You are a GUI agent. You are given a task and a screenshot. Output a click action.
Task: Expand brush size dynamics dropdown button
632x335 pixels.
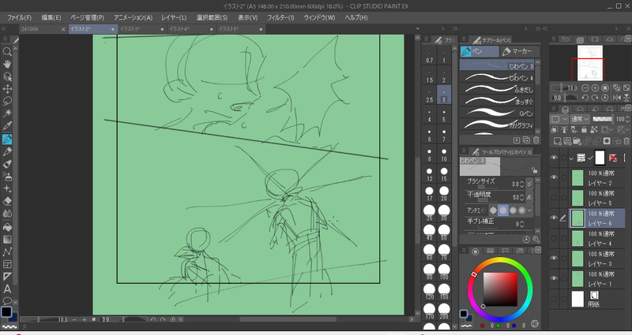point(529,184)
